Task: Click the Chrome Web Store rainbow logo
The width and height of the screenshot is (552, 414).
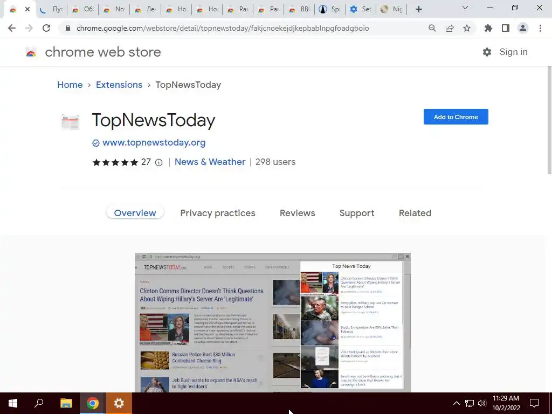Action: [31, 52]
